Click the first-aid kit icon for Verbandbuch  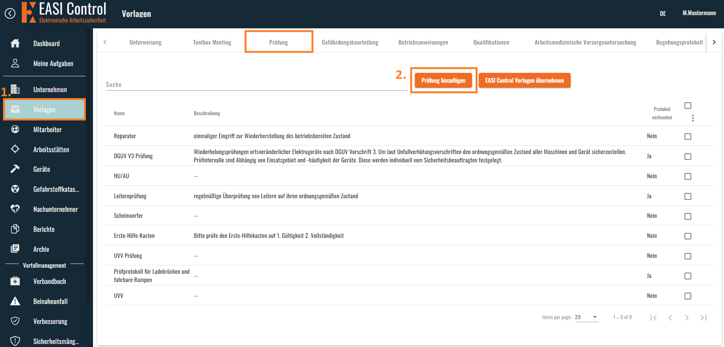tap(15, 281)
